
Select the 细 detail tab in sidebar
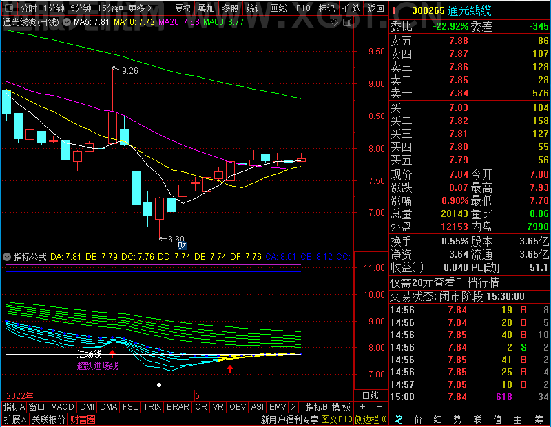click(437, 419)
